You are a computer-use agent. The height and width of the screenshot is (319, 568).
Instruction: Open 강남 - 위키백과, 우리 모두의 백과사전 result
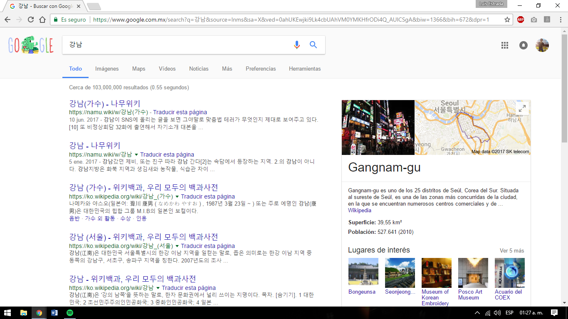tap(132, 279)
